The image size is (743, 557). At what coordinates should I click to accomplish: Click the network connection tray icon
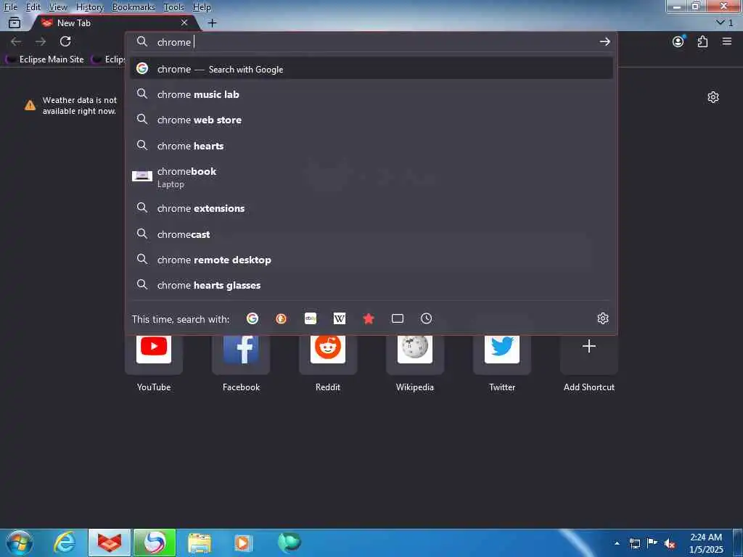pos(634,543)
